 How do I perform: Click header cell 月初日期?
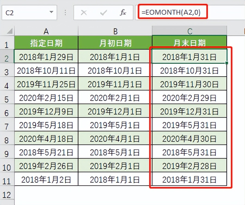click(115, 43)
